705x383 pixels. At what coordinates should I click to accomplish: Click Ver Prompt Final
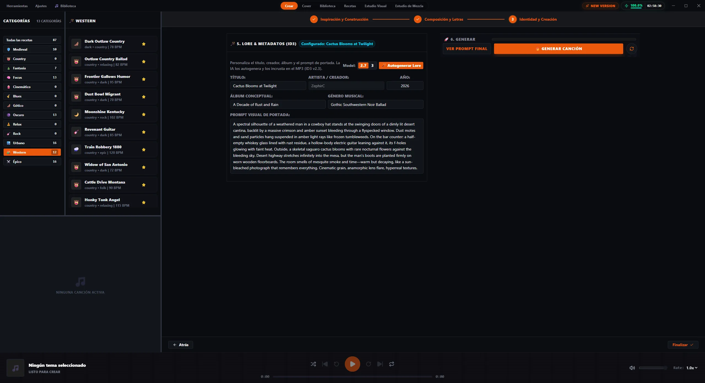coord(467,49)
